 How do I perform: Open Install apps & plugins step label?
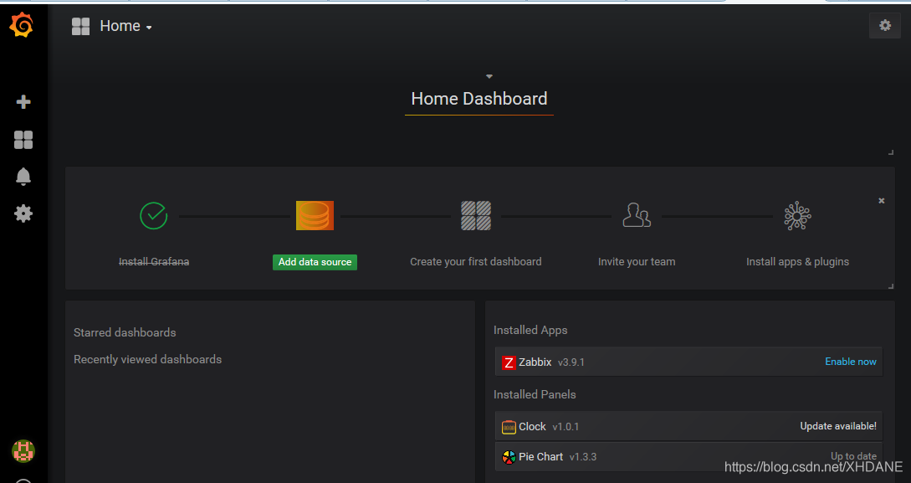pyautogui.click(x=798, y=262)
